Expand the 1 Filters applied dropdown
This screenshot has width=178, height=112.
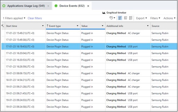[14, 18]
